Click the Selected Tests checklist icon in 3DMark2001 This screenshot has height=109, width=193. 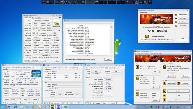click(x=138, y=79)
